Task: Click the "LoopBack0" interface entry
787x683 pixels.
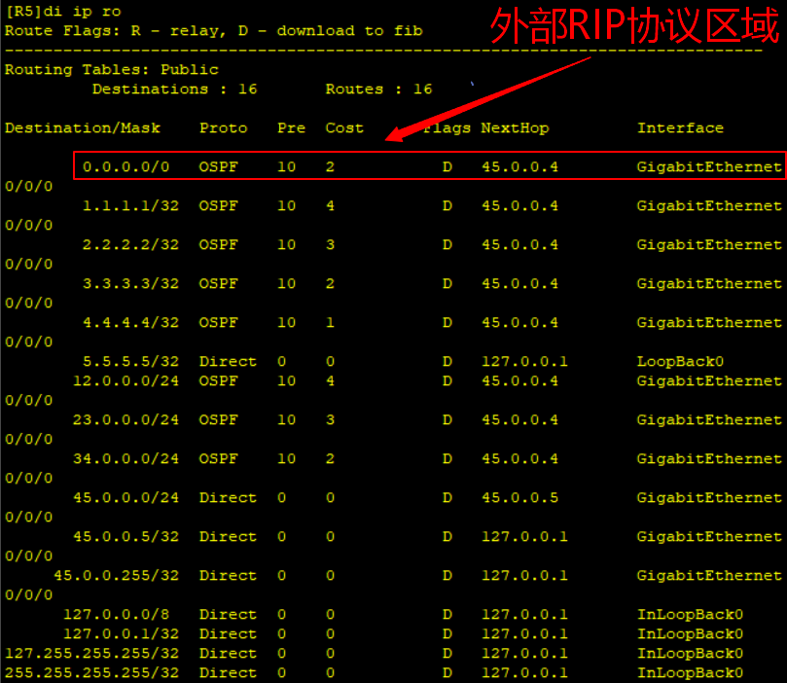Action: (681, 362)
